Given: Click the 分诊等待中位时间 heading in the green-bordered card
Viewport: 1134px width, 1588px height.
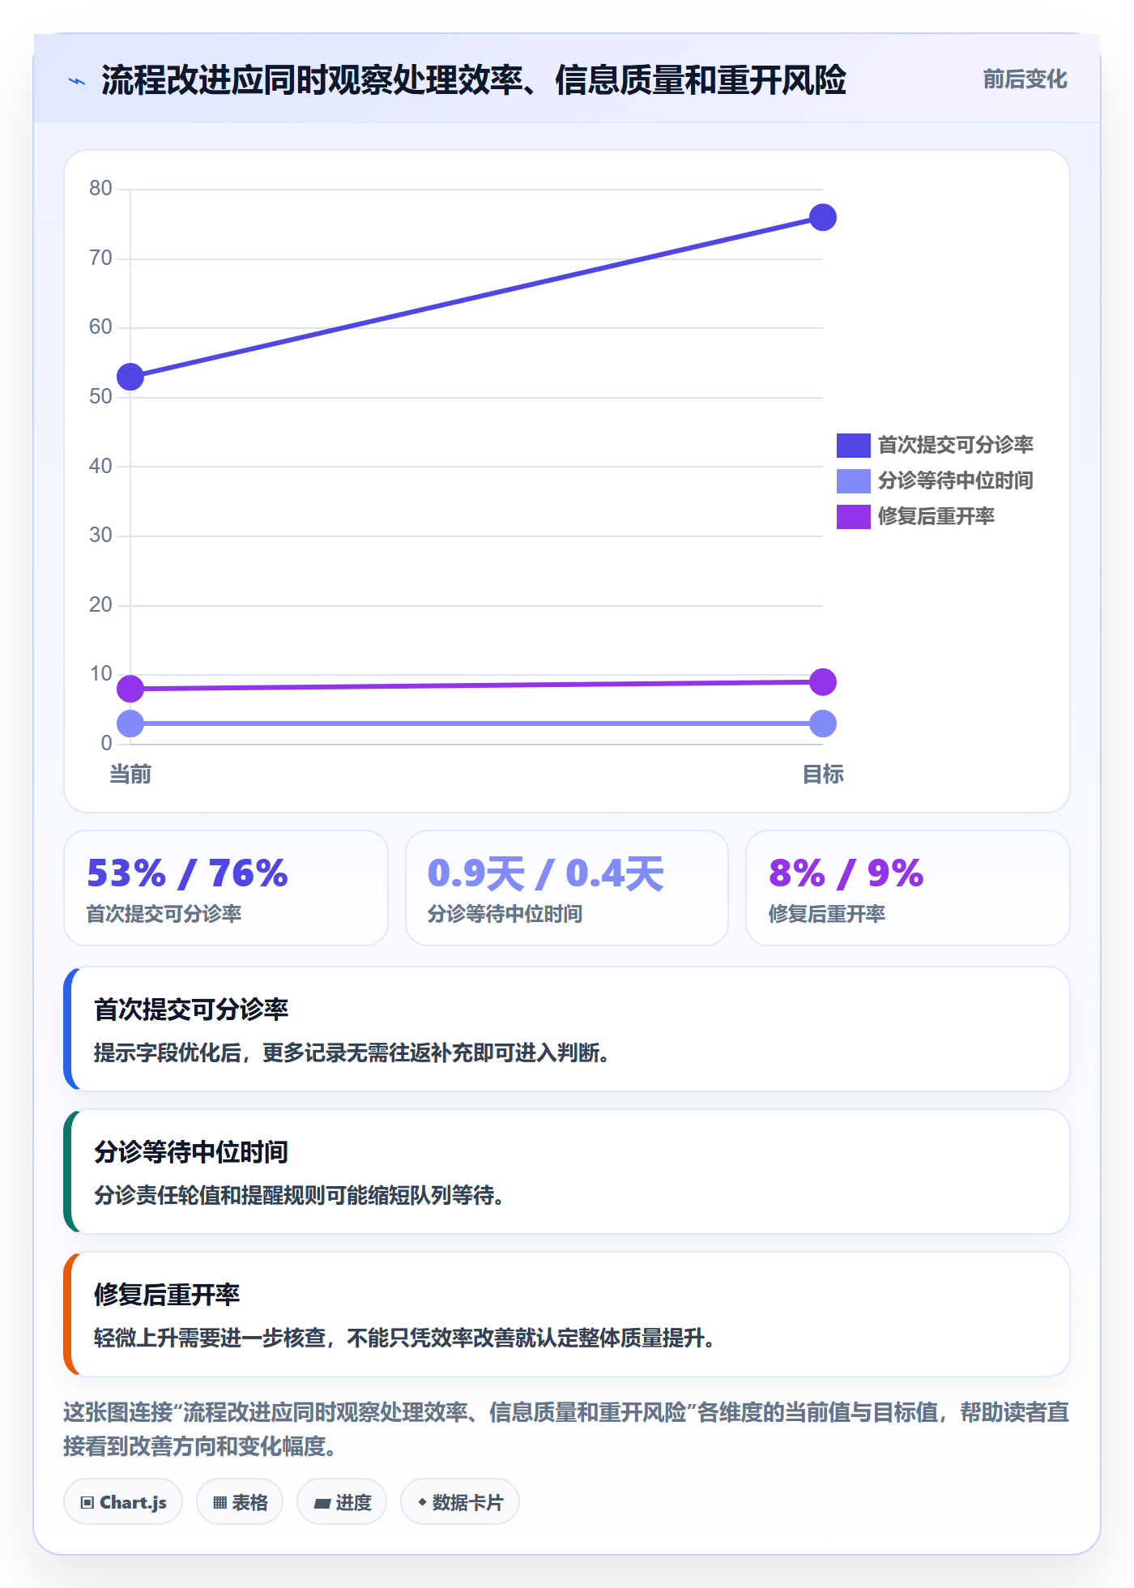Looking at the screenshot, I should pyautogui.click(x=191, y=1152).
